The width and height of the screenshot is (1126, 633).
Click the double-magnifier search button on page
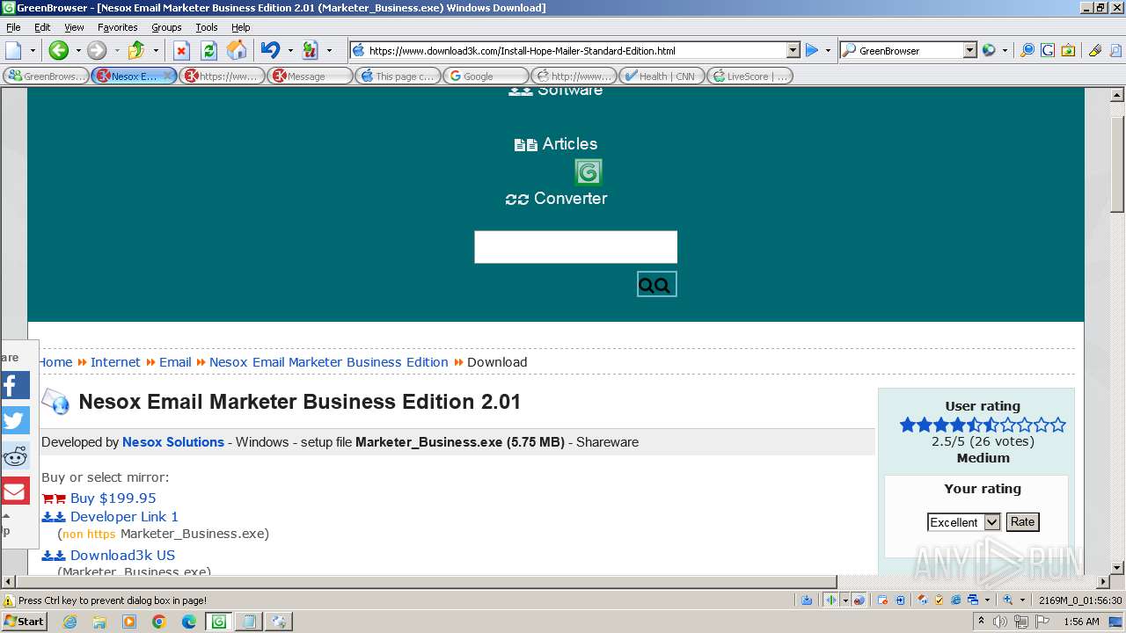(x=656, y=284)
